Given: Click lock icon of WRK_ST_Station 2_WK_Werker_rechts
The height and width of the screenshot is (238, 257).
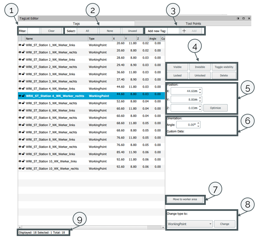Looking at the screenshot, I should point(23,67).
